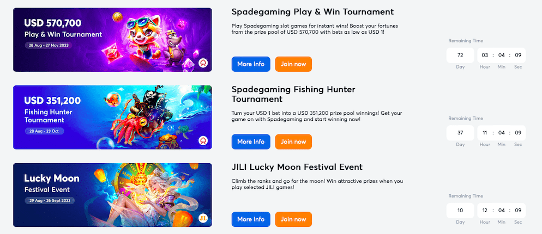Join the Spadegaming Play & Win Tournament now
The image size is (542, 234).
click(x=293, y=64)
